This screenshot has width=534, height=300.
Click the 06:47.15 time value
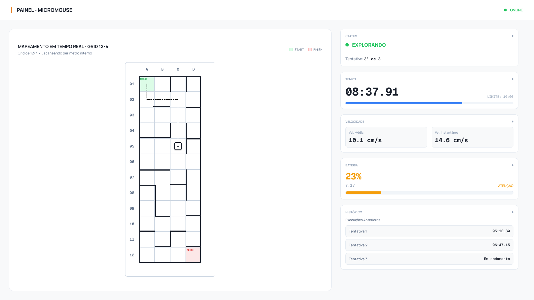pyautogui.click(x=501, y=245)
